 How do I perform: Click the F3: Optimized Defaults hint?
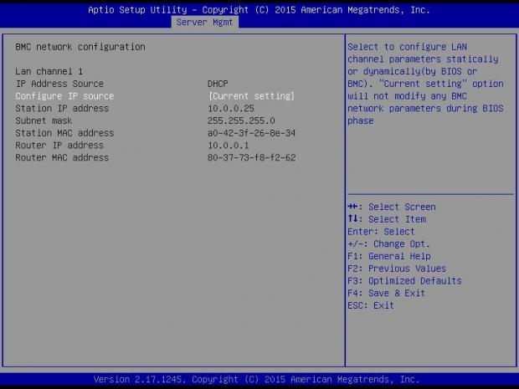[x=404, y=281]
